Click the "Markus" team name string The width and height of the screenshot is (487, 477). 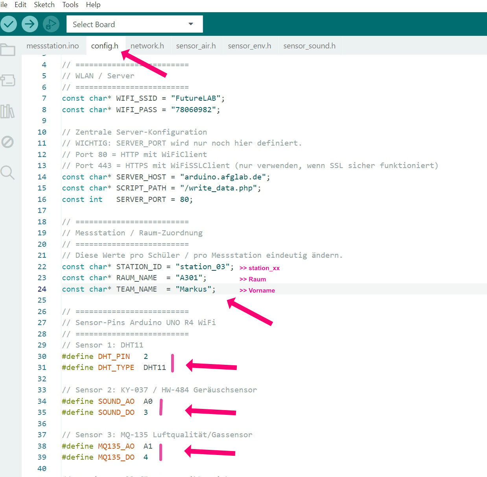click(x=193, y=289)
